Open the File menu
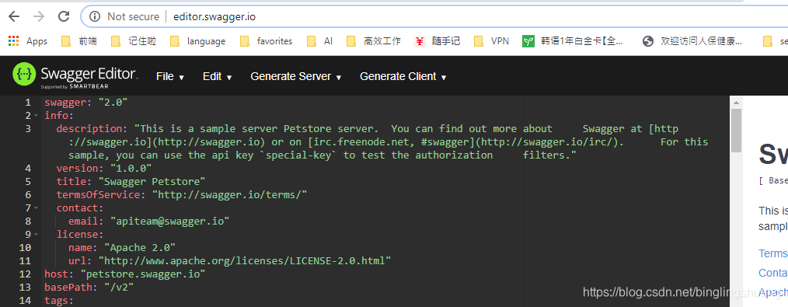788x307 pixels. [170, 76]
